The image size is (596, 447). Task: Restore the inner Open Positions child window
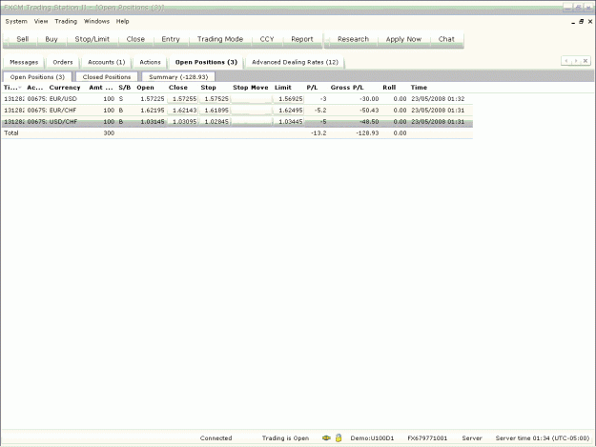point(581,22)
